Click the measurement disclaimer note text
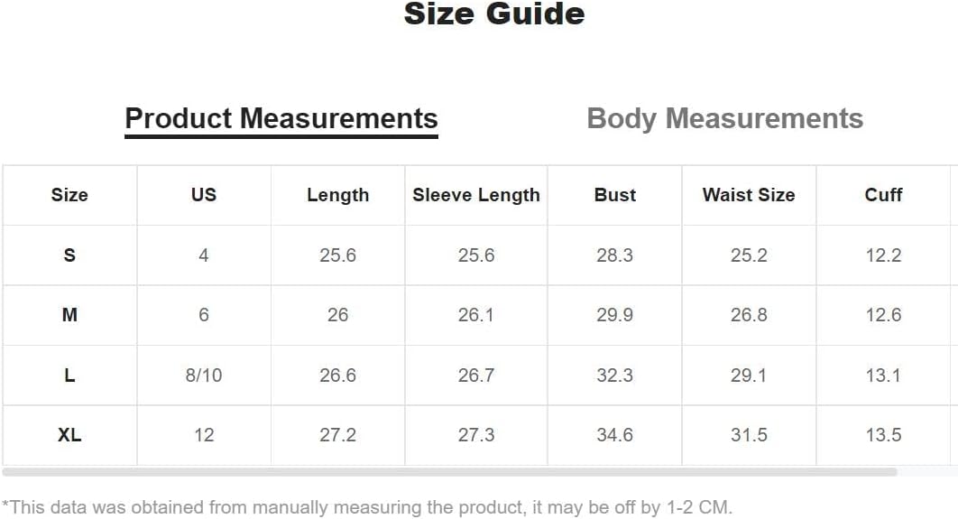 pyautogui.click(x=366, y=507)
